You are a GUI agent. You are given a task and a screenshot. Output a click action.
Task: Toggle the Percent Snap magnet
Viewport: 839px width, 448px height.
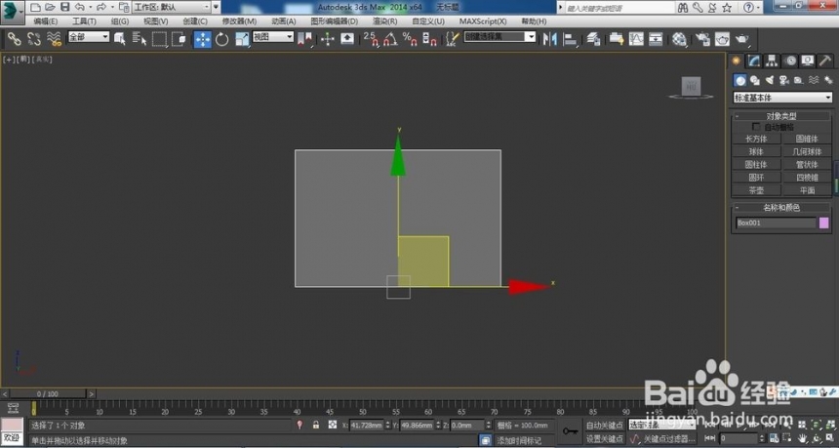tap(410, 39)
